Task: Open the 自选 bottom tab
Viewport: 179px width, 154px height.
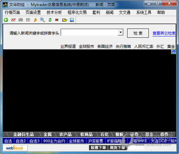Action: 8,141
